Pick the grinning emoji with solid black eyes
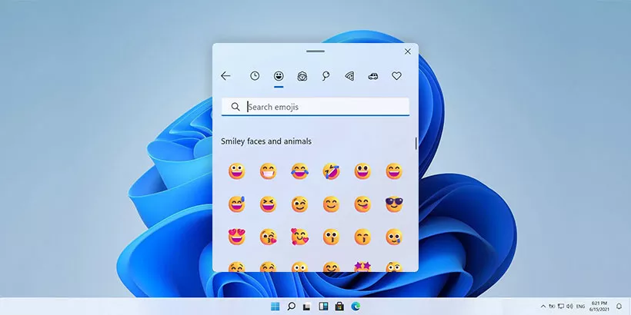The image size is (631, 315). coord(362,171)
